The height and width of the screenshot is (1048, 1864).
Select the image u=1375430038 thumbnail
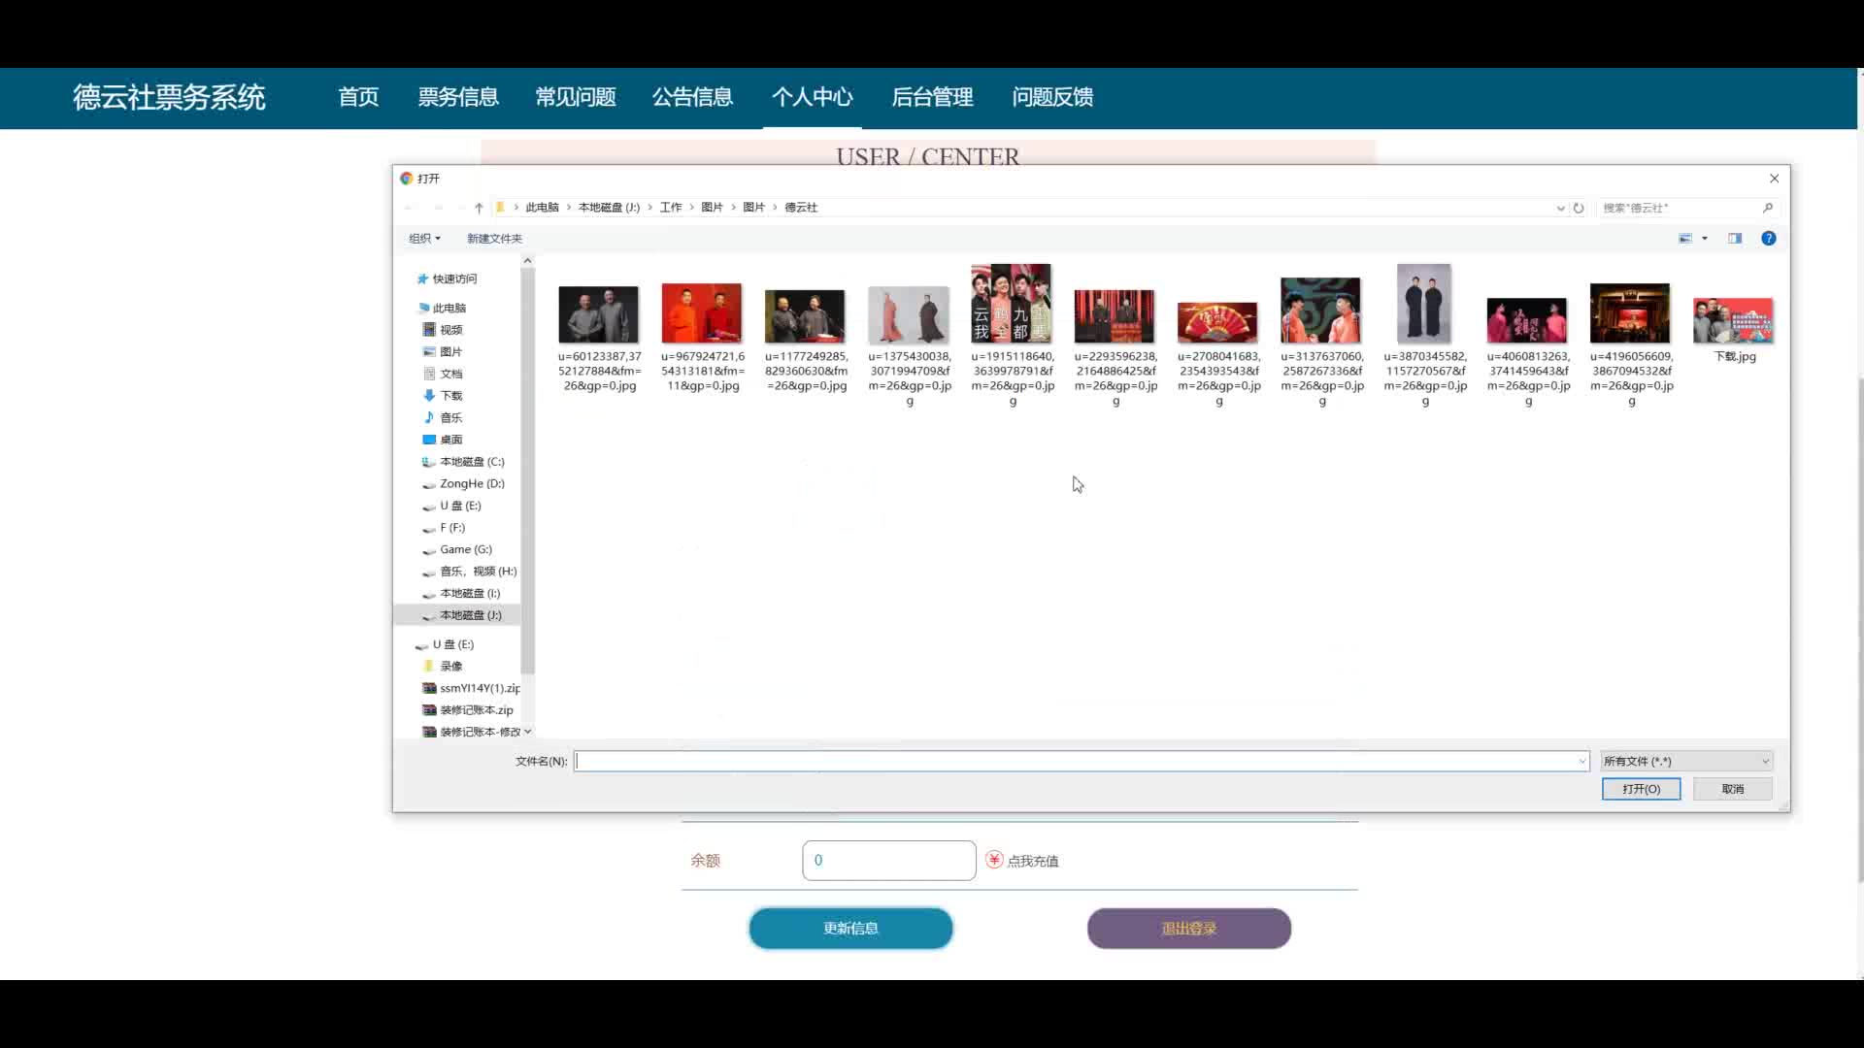pos(909,314)
